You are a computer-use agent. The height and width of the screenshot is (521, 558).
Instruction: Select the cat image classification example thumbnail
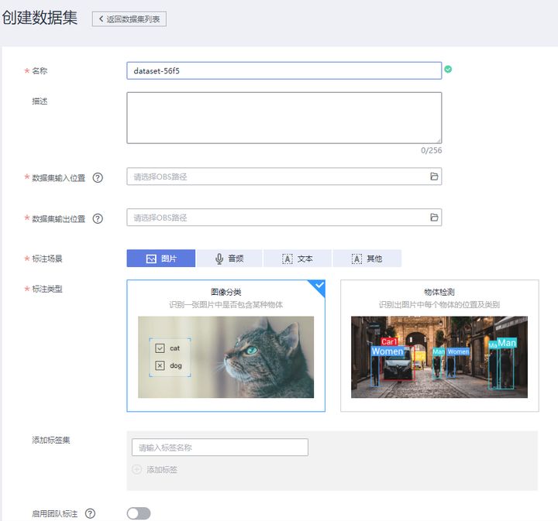[x=226, y=357]
